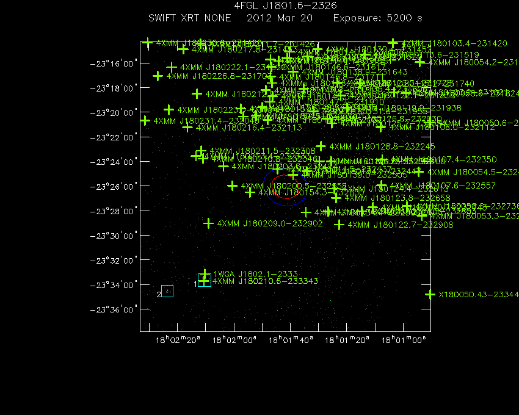The height and width of the screenshot is (415, 519).
Task: Click label 4XMM J180211.5-232308
Action: tap(263, 151)
